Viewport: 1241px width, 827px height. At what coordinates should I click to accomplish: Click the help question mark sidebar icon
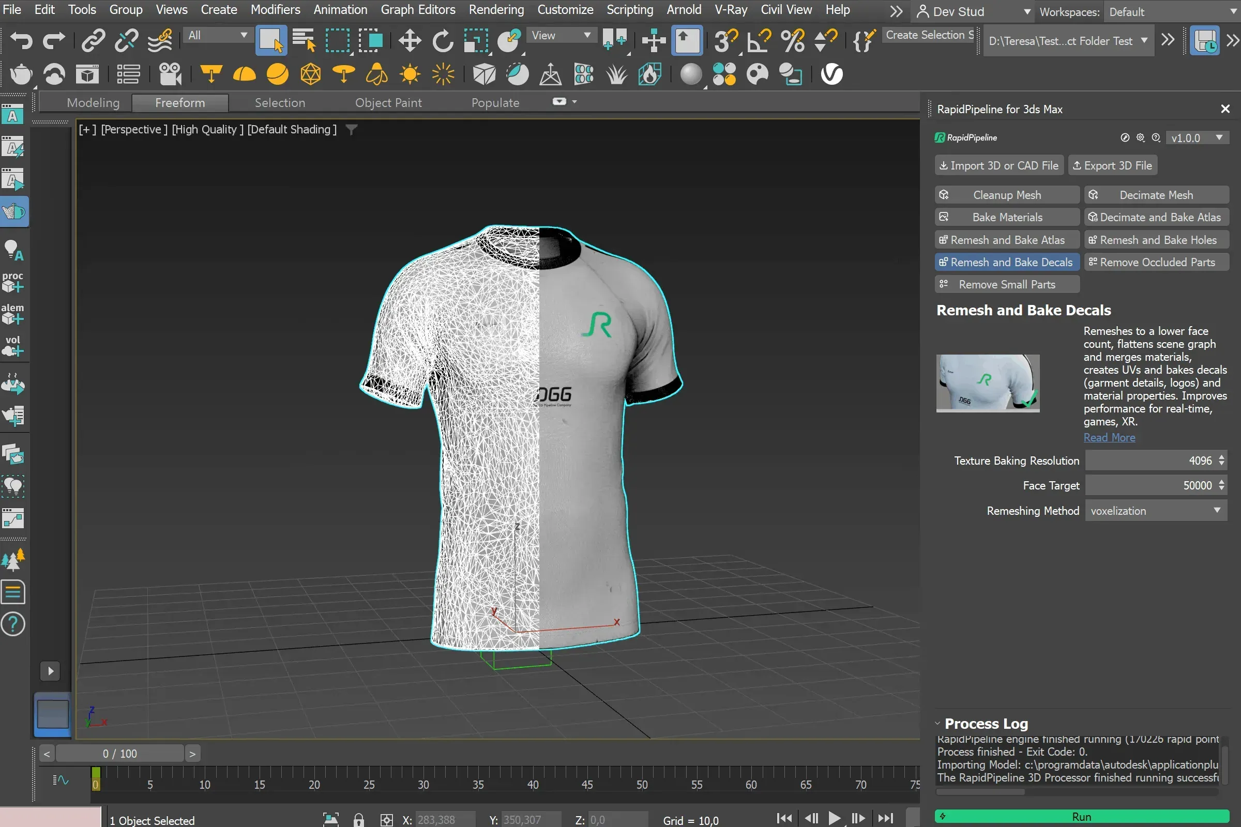(x=13, y=624)
